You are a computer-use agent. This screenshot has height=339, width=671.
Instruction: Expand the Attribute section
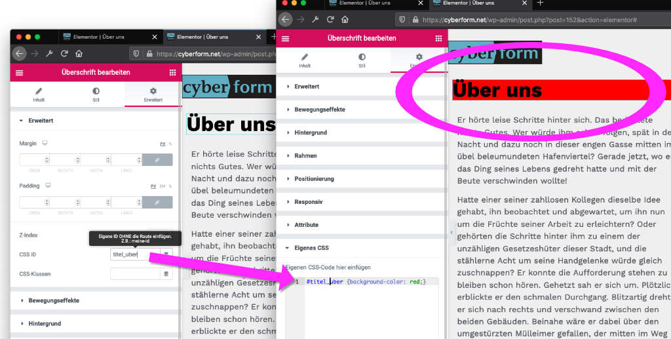point(306,224)
